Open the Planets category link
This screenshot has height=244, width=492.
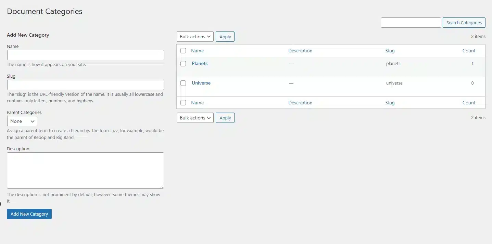200,63
